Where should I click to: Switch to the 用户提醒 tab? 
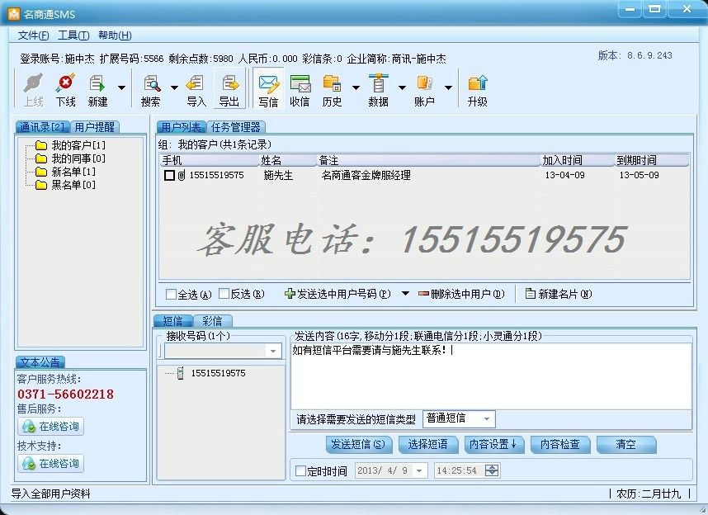[95, 127]
